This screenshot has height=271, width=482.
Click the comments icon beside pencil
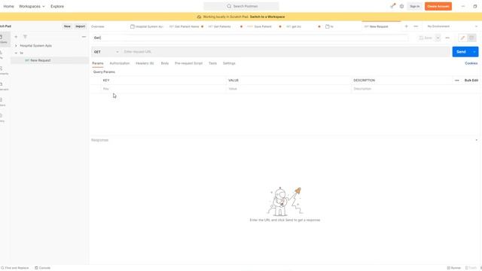coord(472,38)
